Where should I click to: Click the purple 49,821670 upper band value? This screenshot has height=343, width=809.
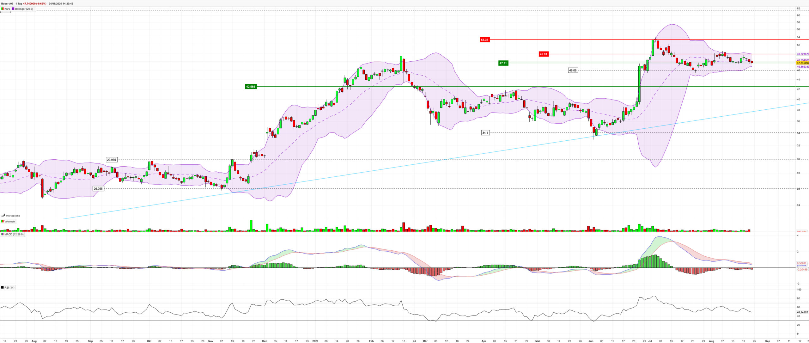802,54
